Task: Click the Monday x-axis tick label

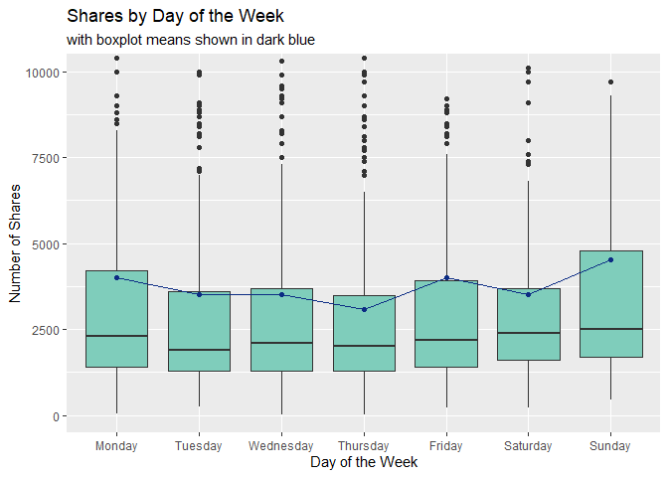Action: point(117,446)
